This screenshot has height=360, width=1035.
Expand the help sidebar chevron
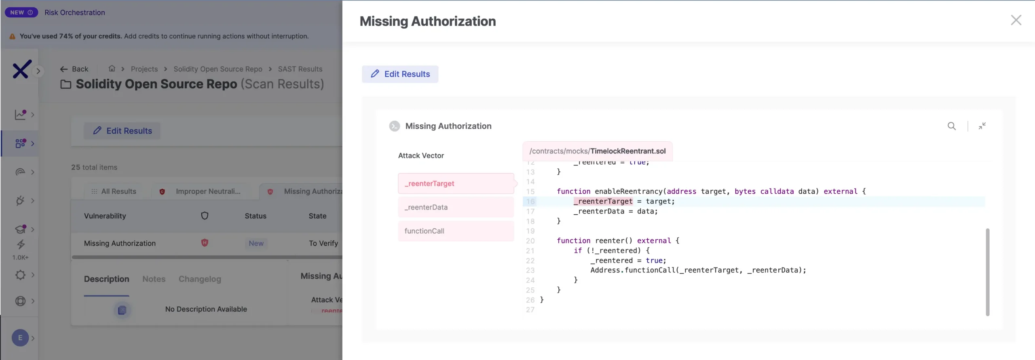pyautogui.click(x=33, y=301)
